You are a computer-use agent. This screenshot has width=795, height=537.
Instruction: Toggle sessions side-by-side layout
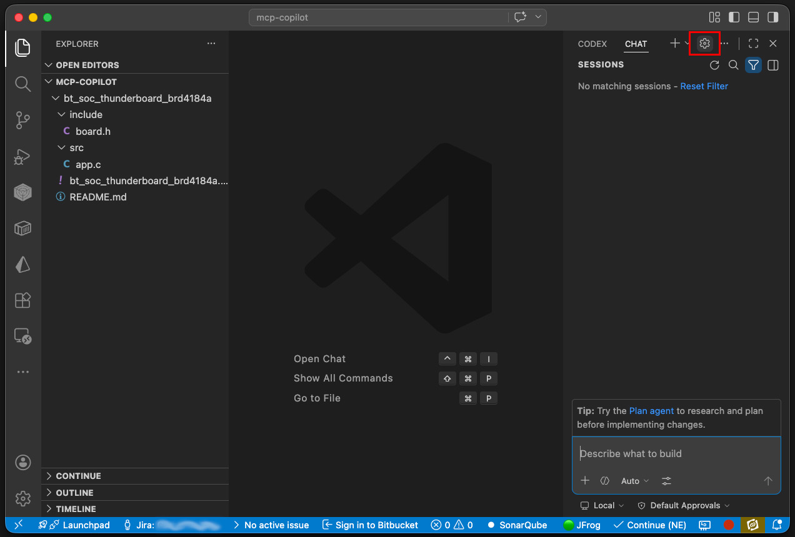[773, 65]
